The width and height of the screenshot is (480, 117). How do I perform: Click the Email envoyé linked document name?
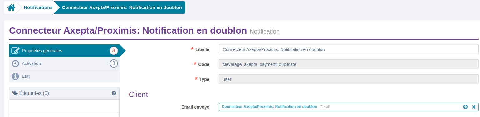[269, 107]
